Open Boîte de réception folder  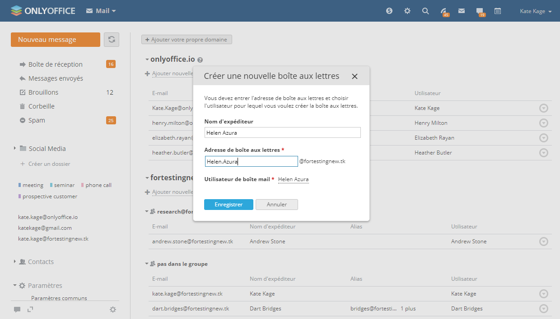[55, 64]
